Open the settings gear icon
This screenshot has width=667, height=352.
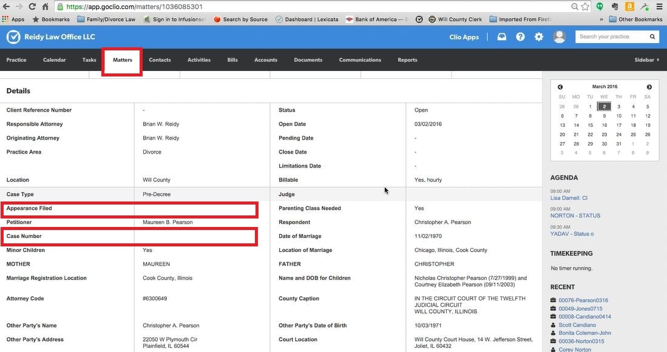click(538, 37)
